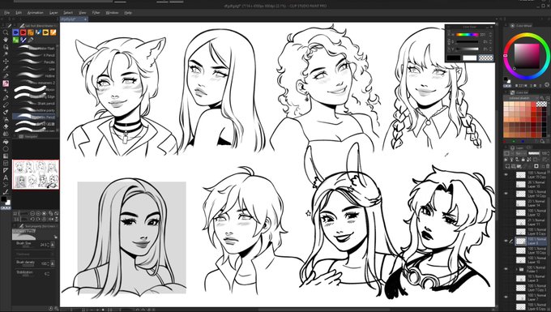Open the Edit menu
Screen dimensions: 551x312
pos(19,13)
